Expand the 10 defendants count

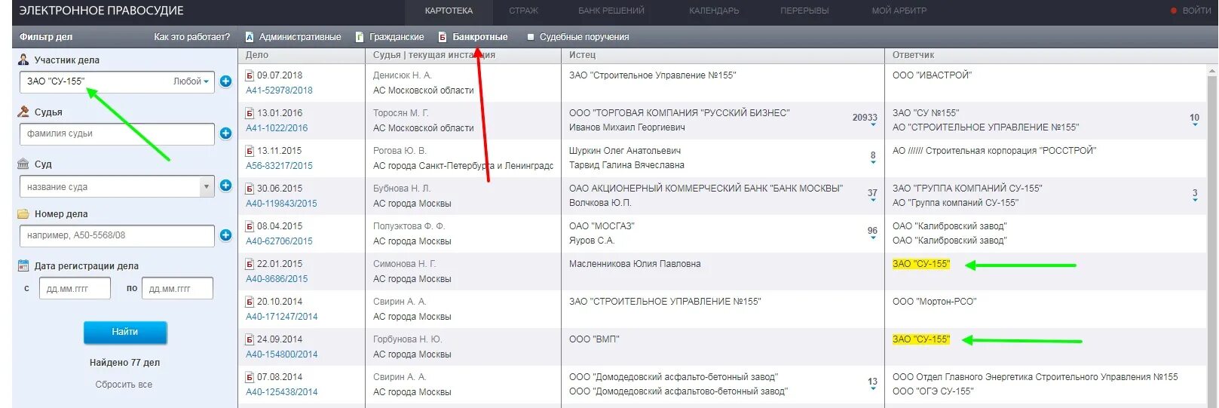1194,119
